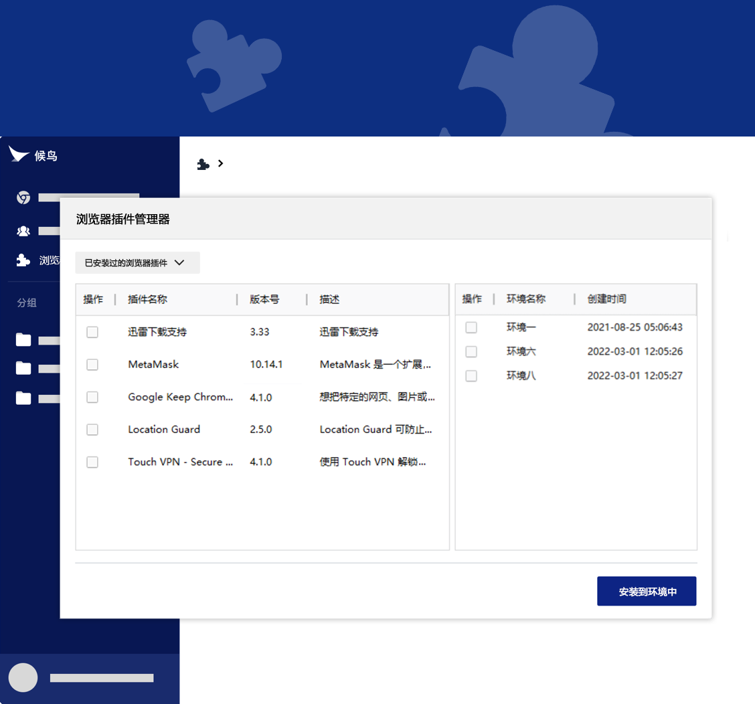This screenshot has height=704, width=755.
Task: Tick the 环境八 environment checkbox
Action: (x=471, y=376)
